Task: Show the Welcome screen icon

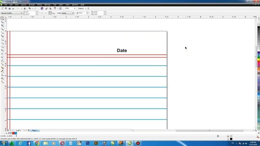Action: 61,9
